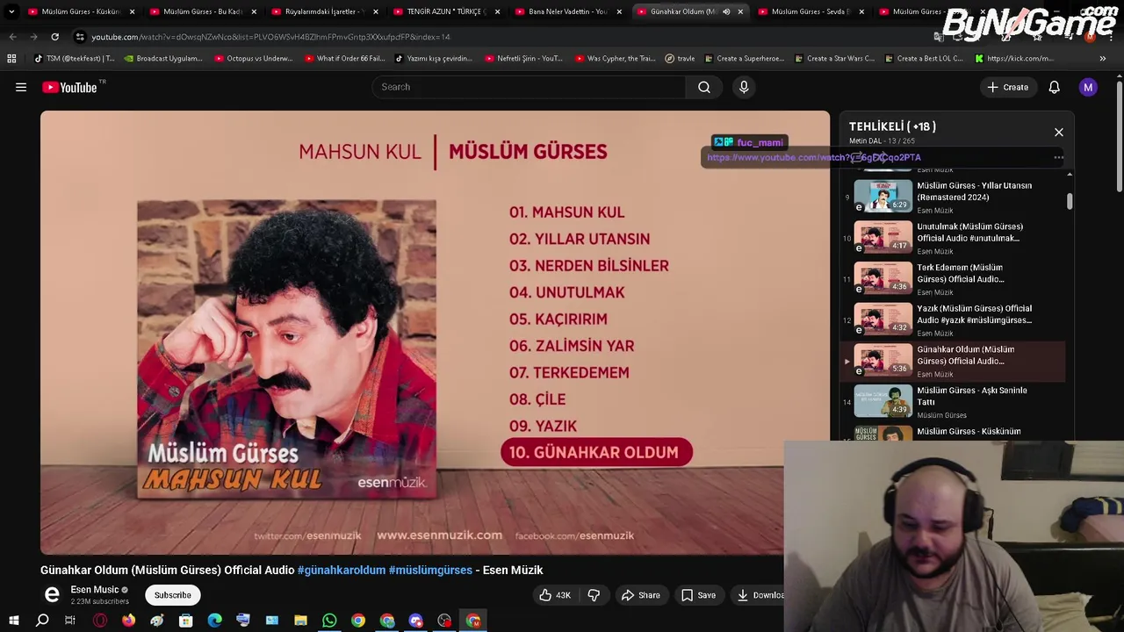Image resolution: width=1124 pixels, height=632 pixels.
Task: Click the #müslümgürses hashtag
Action: [430, 570]
